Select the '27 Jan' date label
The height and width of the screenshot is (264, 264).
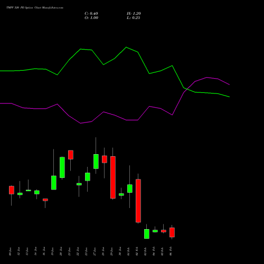(95, 251)
